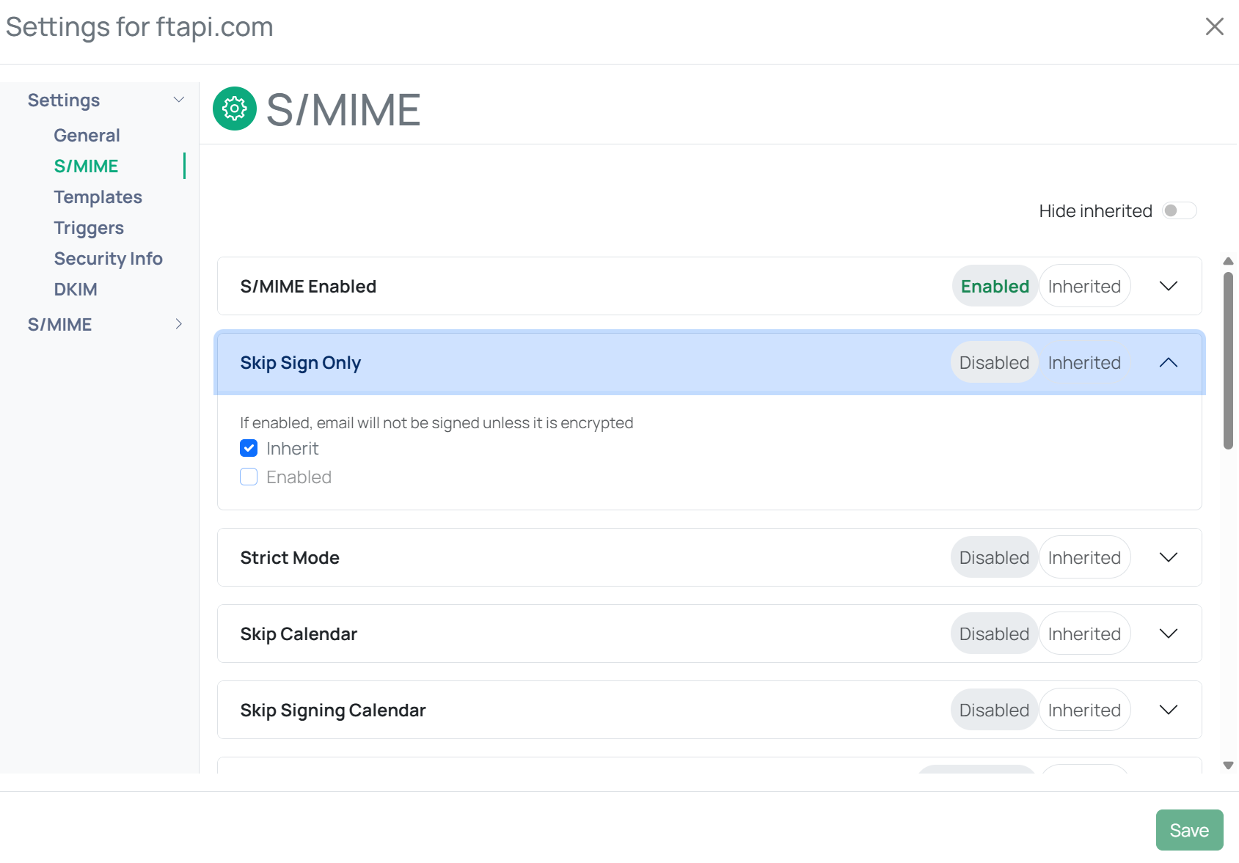Close the settings dialog with the X
The height and width of the screenshot is (863, 1239).
coord(1214,27)
